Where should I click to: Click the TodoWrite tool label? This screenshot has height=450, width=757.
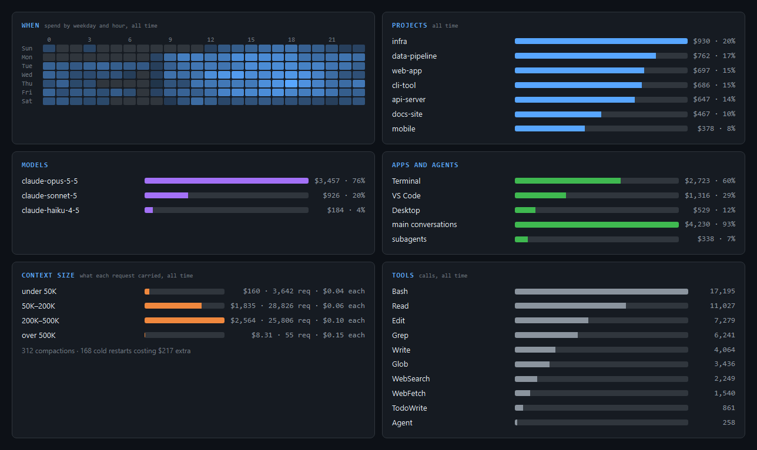point(410,408)
